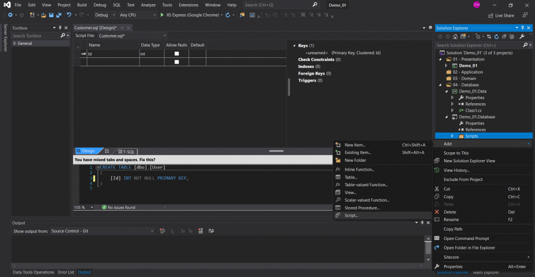The height and width of the screenshot is (277, 535).
Task: Switch to the T-SQL tab
Action: pyautogui.click(x=126, y=151)
